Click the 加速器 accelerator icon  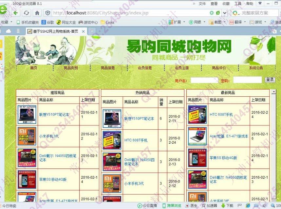pos(209,206)
